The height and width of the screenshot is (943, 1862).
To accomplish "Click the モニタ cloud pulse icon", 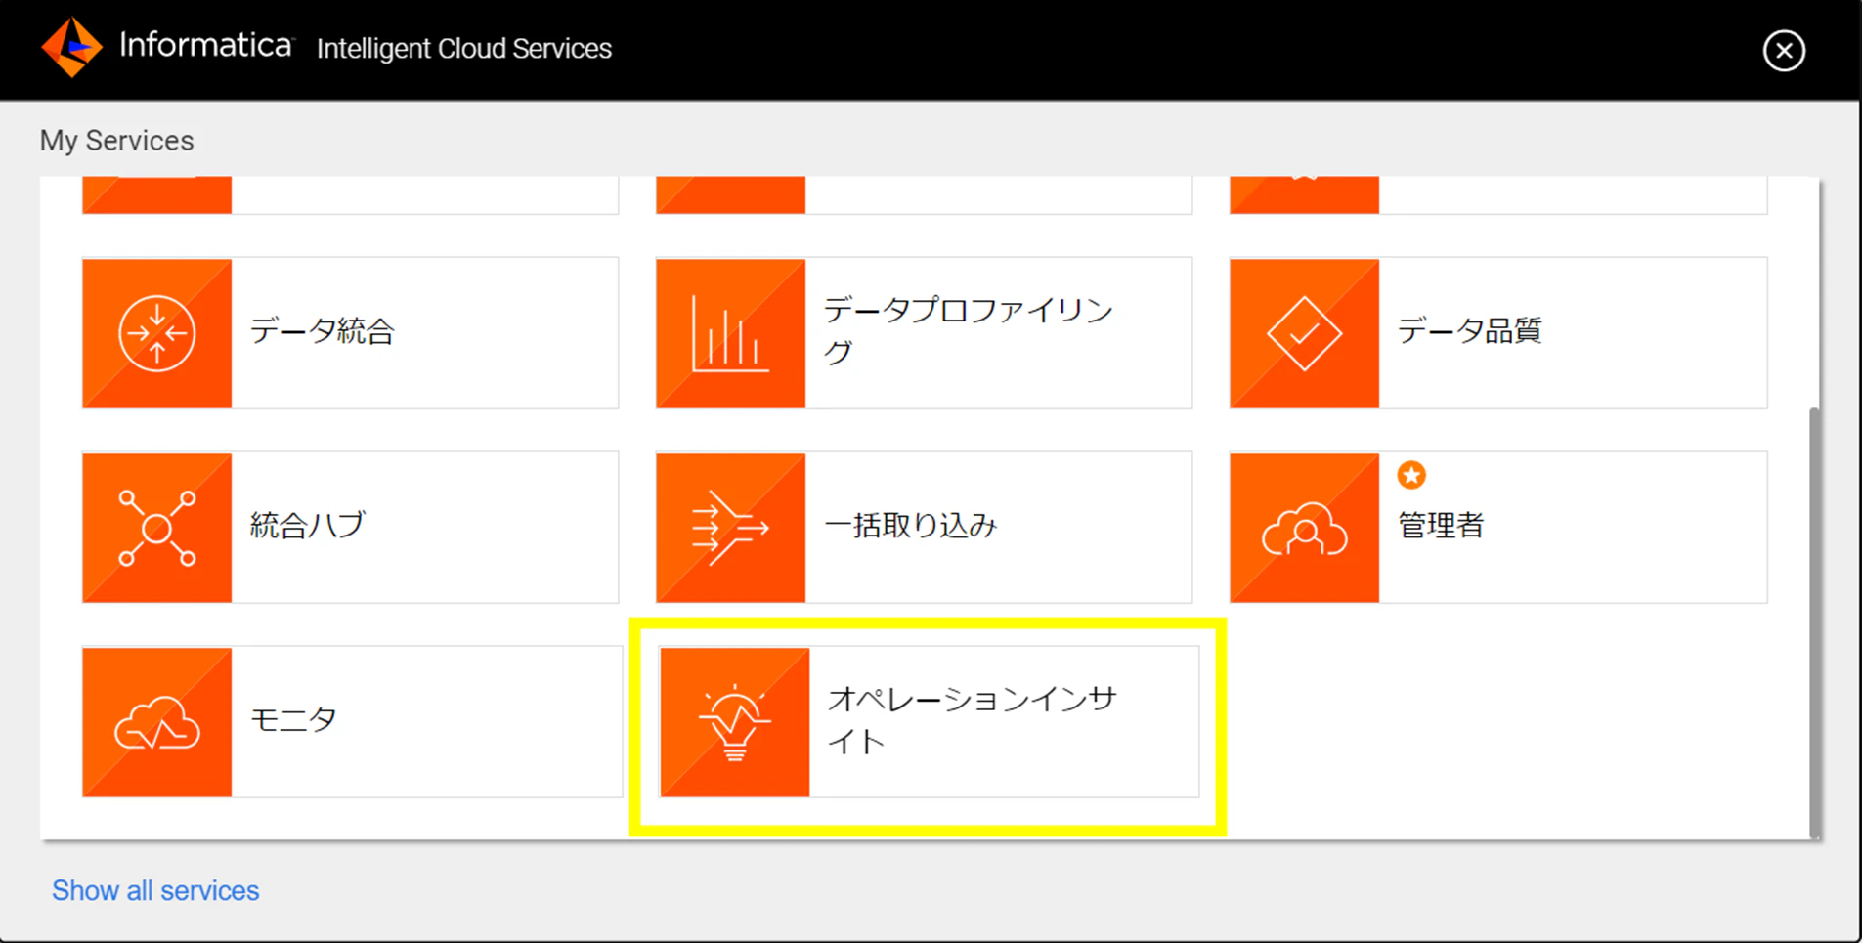I will point(157,722).
